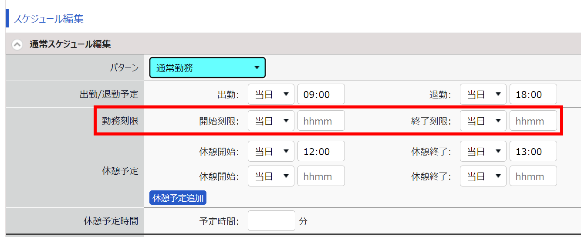Click the 退勤 time field showing 18:00

click(x=533, y=94)
